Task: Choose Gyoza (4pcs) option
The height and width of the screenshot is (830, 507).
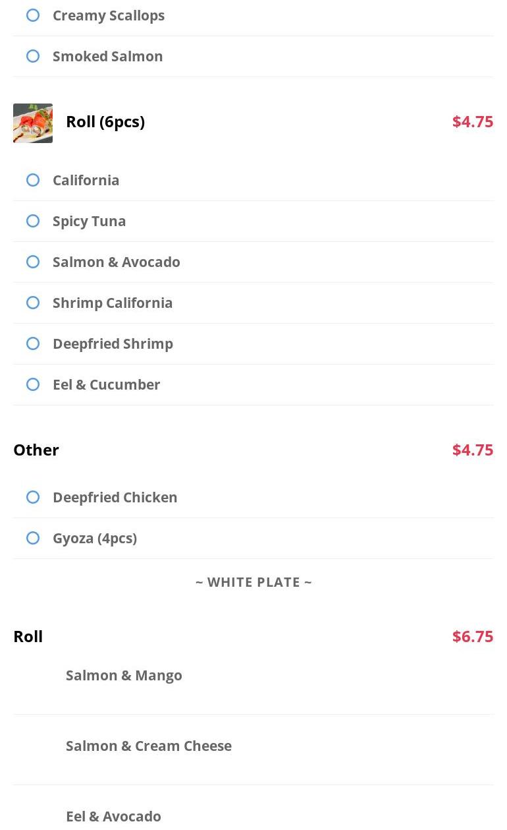Action: (33, 538)
